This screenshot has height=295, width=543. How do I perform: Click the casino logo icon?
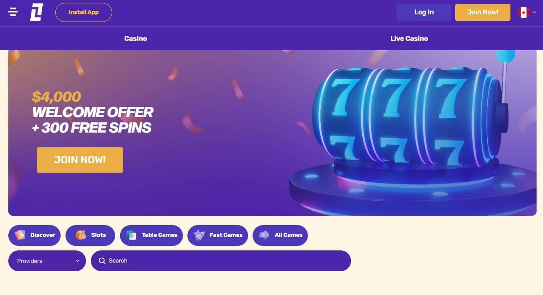click(36, 12)
